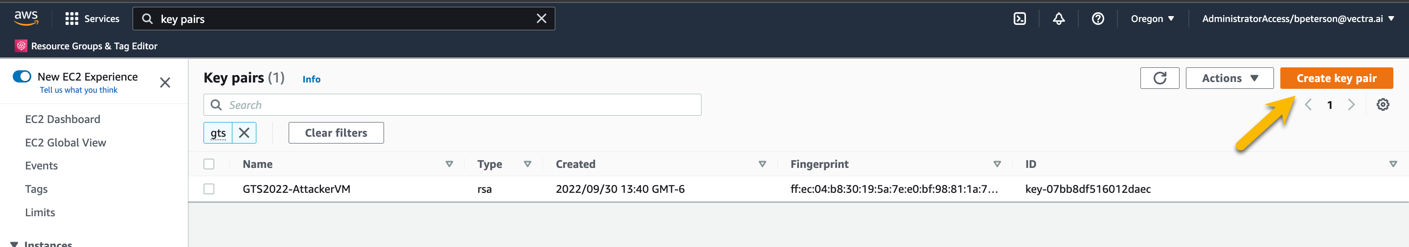Viewport: 1409px width, 247px height.
Task: Open the help question mark icon
Action: [1097, 19]
